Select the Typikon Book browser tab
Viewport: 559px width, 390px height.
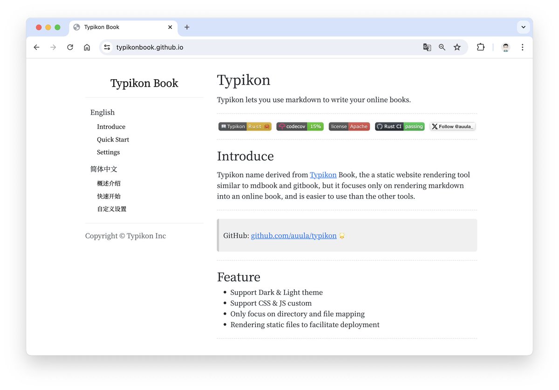coord(123,27)
